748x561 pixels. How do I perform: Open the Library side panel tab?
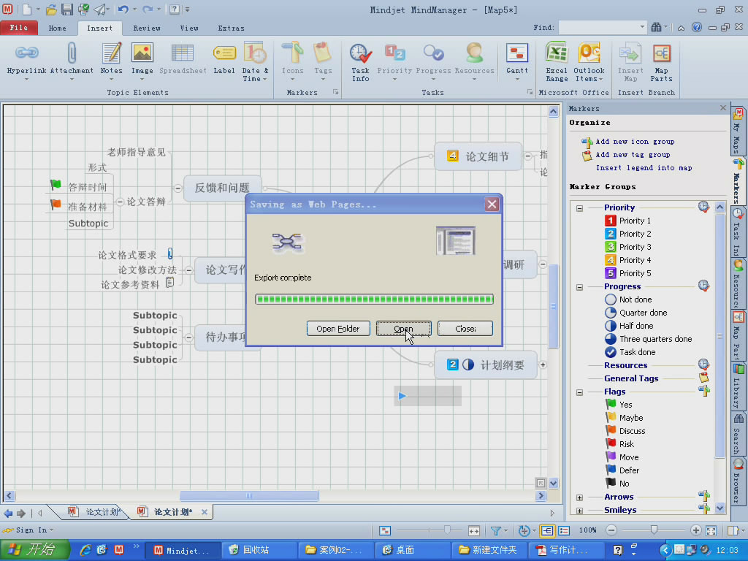tap(738, 386)
